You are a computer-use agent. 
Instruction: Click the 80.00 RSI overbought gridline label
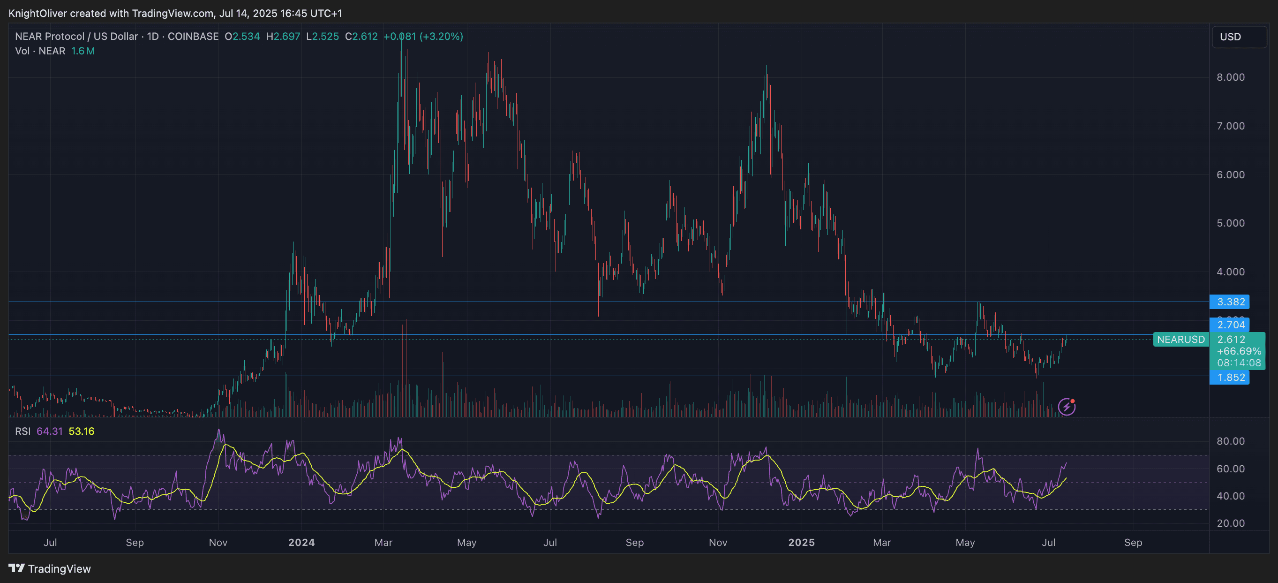(1233, 440)
